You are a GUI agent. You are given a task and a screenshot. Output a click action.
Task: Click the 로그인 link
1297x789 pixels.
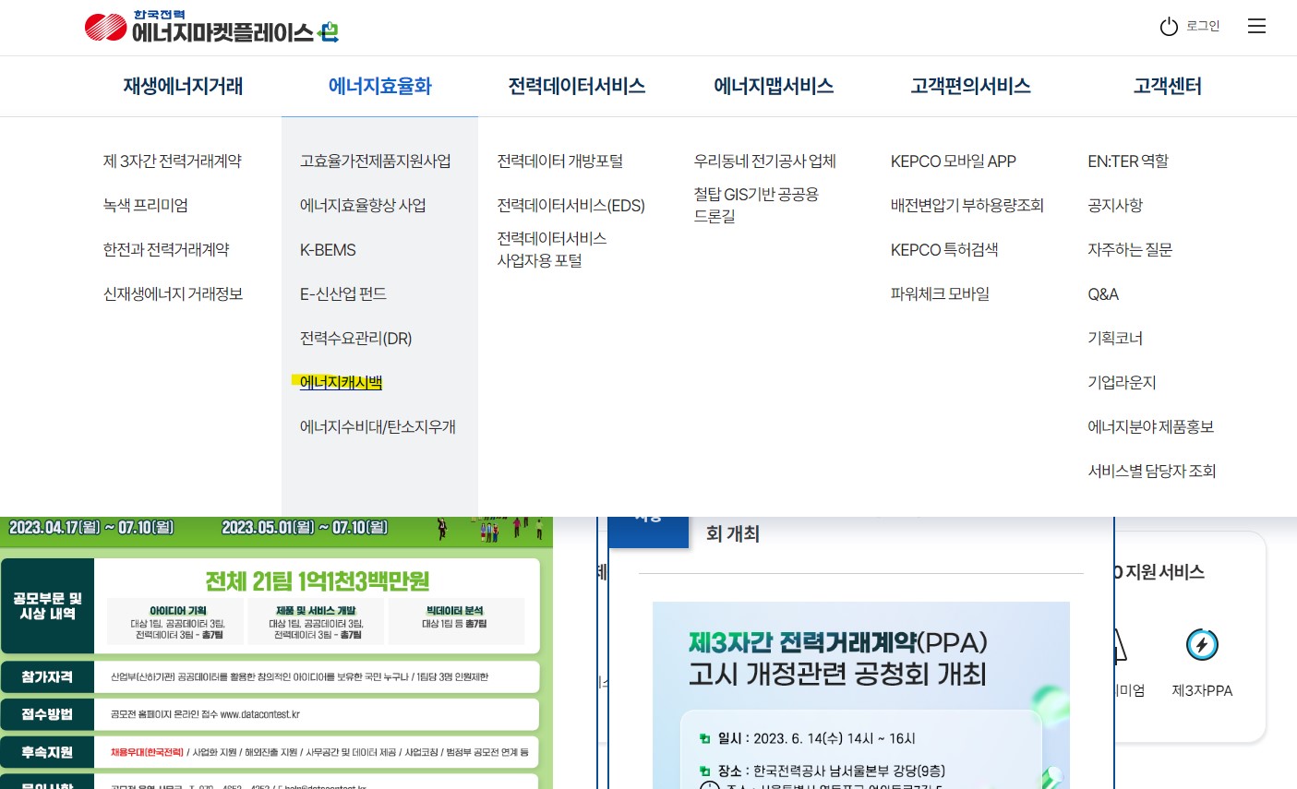click(x=1203, y=26)
